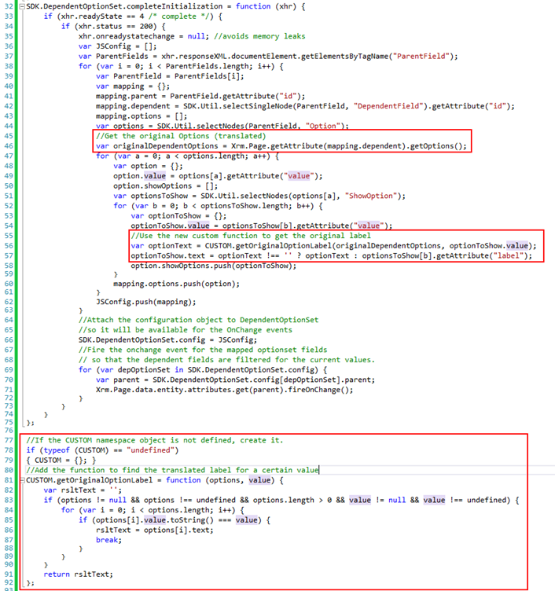
Task: Click the '//avoids memory leaks' comment
Action: coord(259,37)
